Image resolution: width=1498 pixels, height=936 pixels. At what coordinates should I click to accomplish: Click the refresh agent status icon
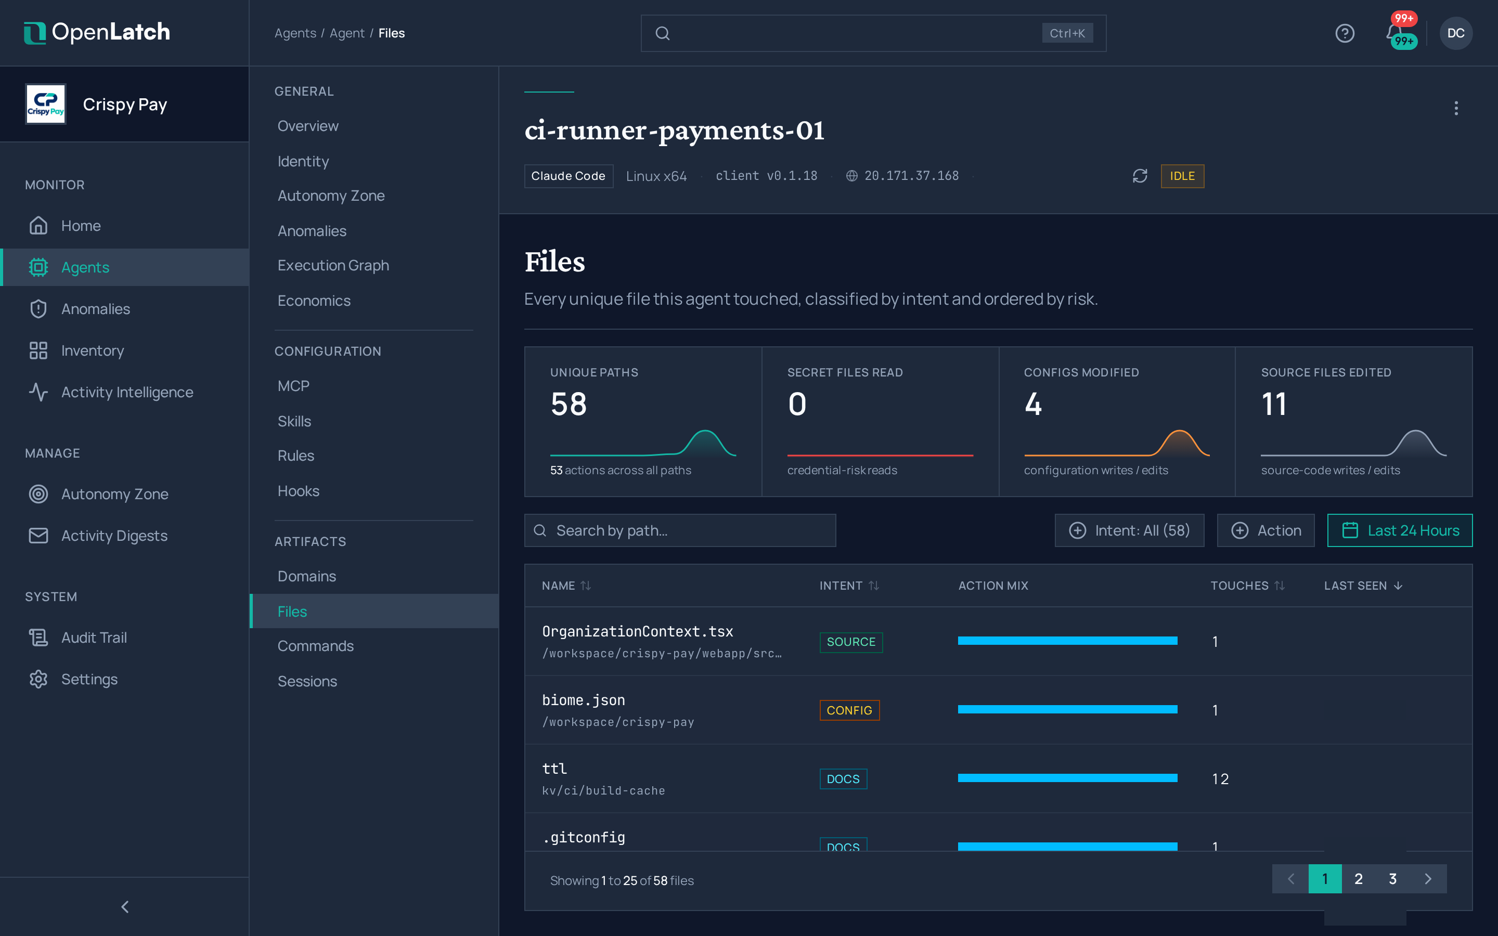tap(1140, 176)
